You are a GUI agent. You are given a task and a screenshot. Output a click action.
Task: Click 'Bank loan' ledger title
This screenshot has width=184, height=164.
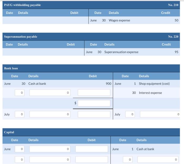tap(11, 68)
